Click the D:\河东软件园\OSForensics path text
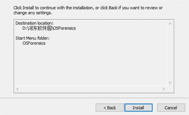This screenshot has height=115, width=189. (x=49, y=28)
